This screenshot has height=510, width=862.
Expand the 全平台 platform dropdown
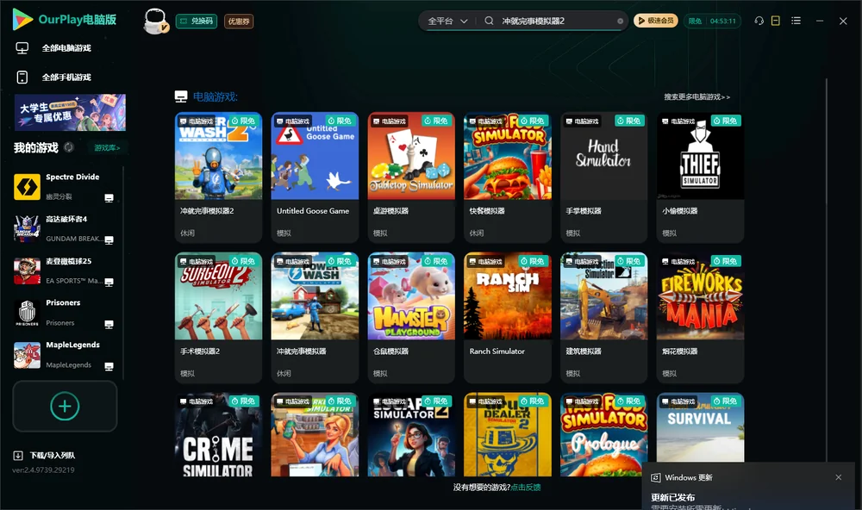(x=447, y=21)
